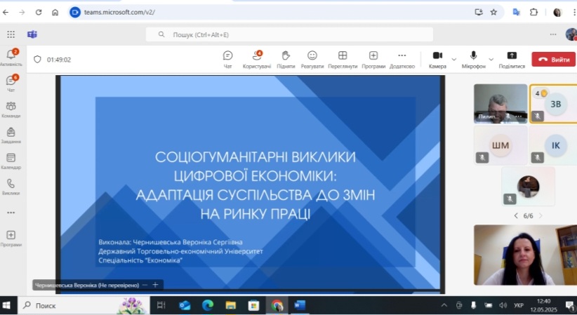
Task: Show participants list (Користувачі)
Action: tap(257, 59)
